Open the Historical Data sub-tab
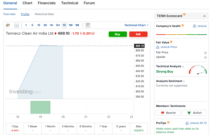Image resolution: width=210 pixels, height=135 pixels. tap(44, 14)
